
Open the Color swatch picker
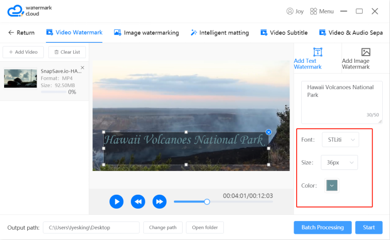[x=332, y=185]
